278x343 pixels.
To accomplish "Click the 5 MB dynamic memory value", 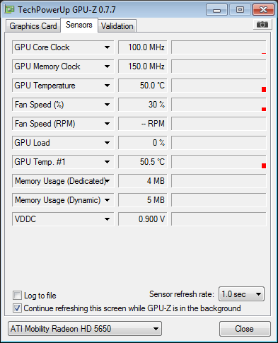I will click(x=143, y=200).
